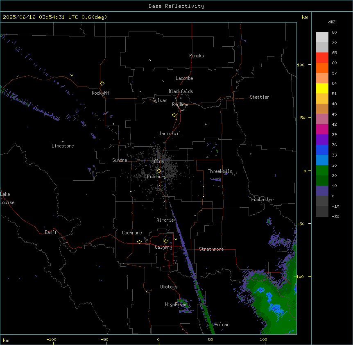
Task: Pick the bright green 20-30 dBZ legend swatch
Action: 322,170
